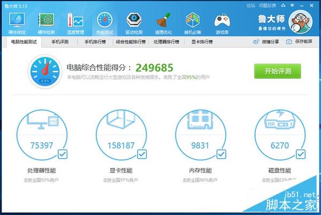
Task: Click the 磁盘性能 label
Action: tap(280, 171)
